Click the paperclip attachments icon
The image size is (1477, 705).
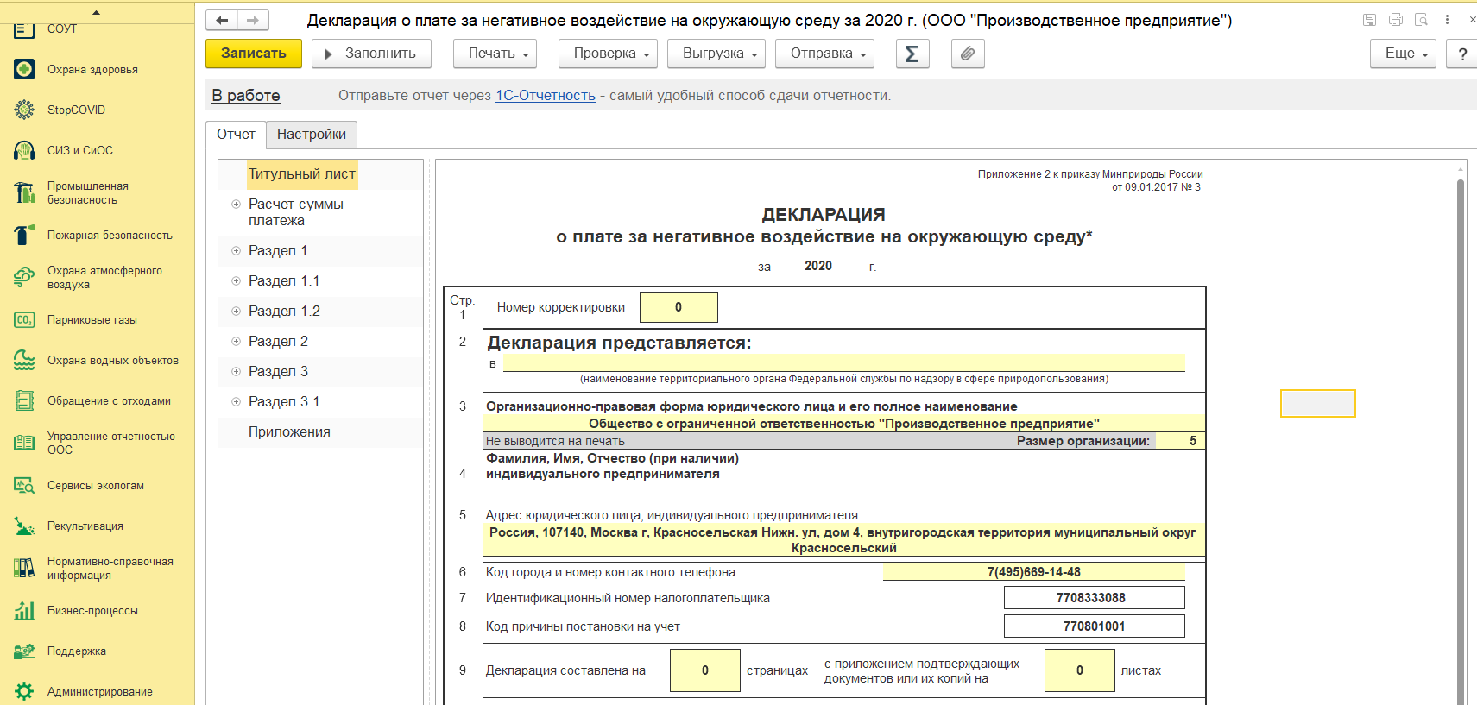click(x=968, y=54)
